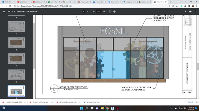Switch to the Home - Canva tab
The image size is (199, 111).
(x=99, y=2)
